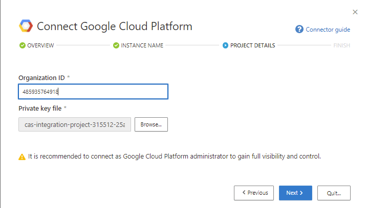Click the yellow warning triangle icon

[x=22, y=157]
